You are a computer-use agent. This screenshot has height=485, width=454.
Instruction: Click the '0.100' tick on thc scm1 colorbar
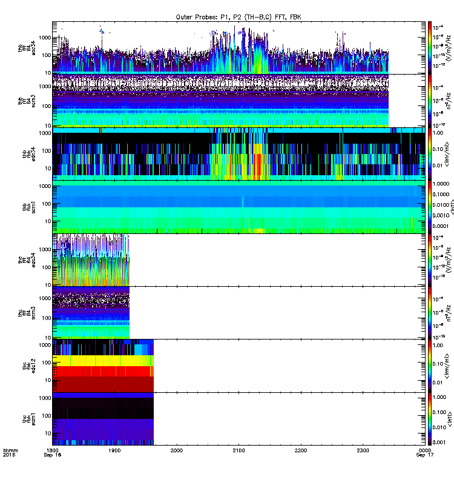tap(439, 412)
